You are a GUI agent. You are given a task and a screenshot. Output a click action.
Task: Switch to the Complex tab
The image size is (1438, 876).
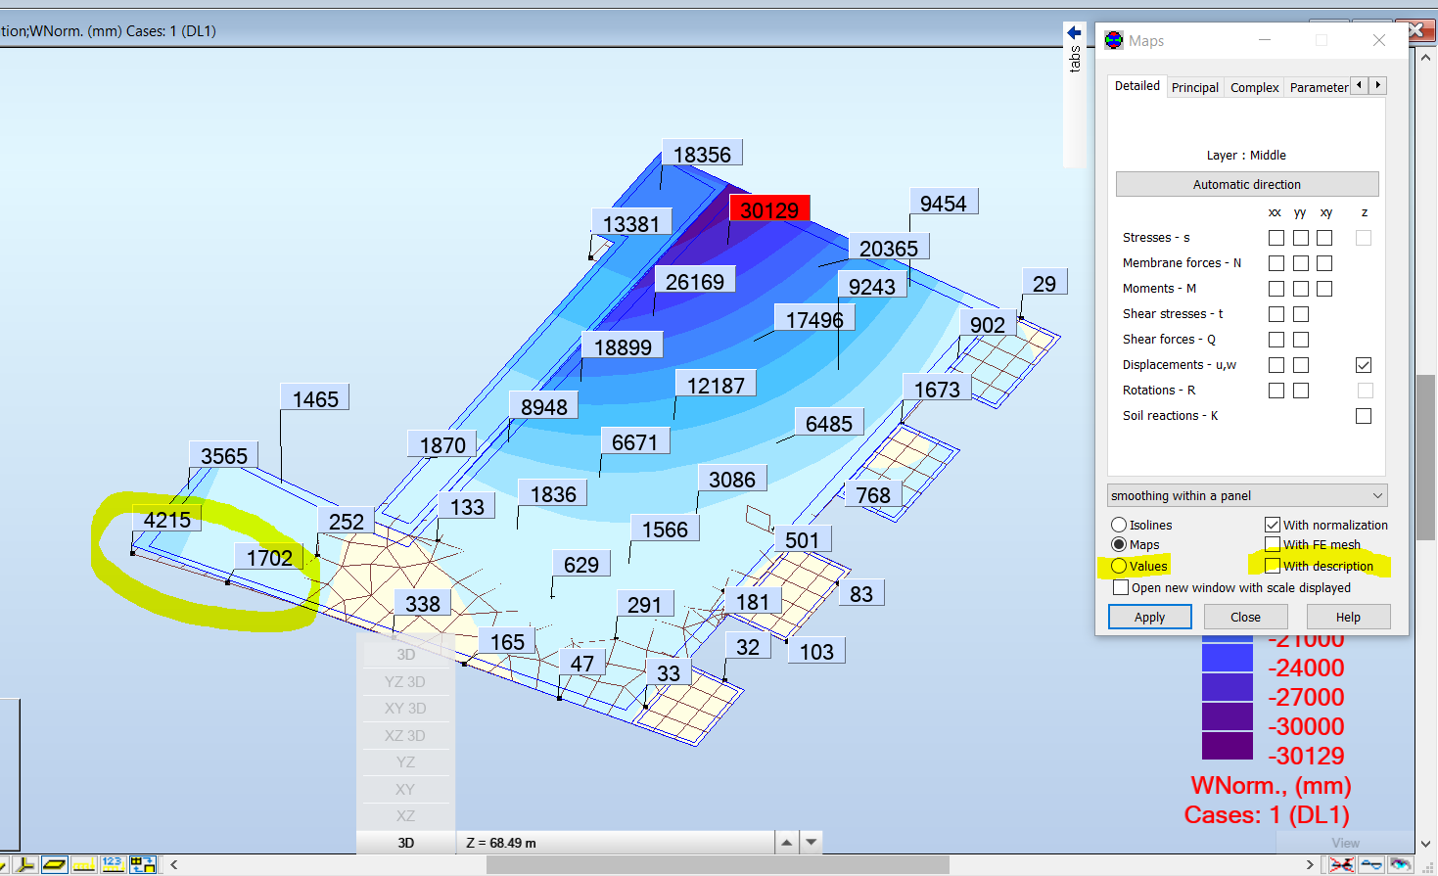click(1255, 87)
